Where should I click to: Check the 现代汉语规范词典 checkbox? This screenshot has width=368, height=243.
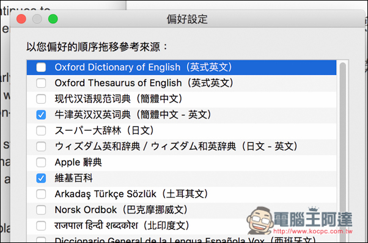[41, 99]
